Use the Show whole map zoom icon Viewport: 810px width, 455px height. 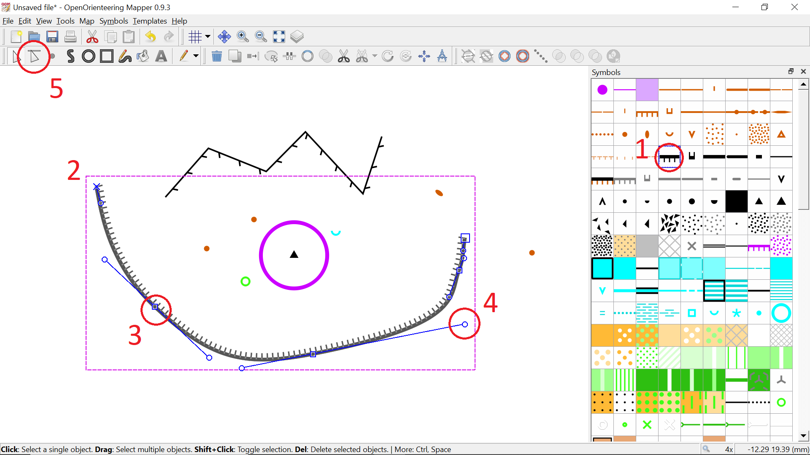(279, 37)
